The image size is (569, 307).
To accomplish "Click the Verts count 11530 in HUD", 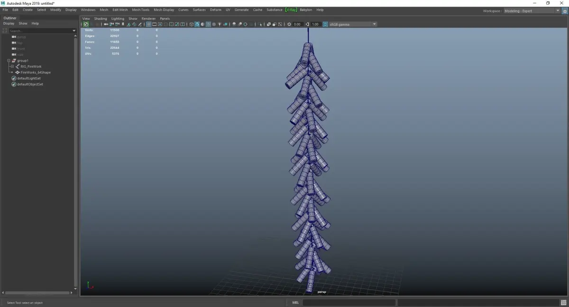I will tap(114, 30).
